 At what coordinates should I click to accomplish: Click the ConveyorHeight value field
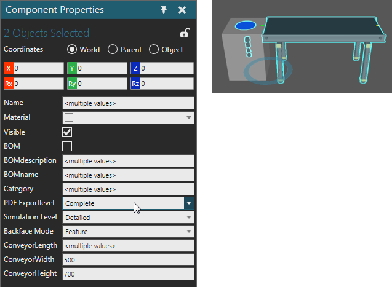[128, 274]
